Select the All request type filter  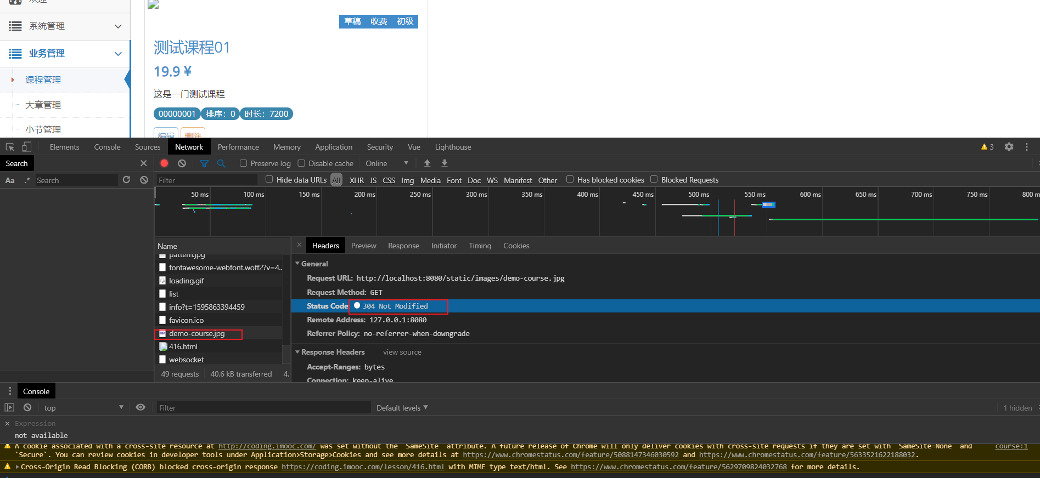[x=336, y=180]
